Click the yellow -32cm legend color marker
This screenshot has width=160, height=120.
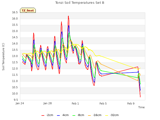(107, 115)
